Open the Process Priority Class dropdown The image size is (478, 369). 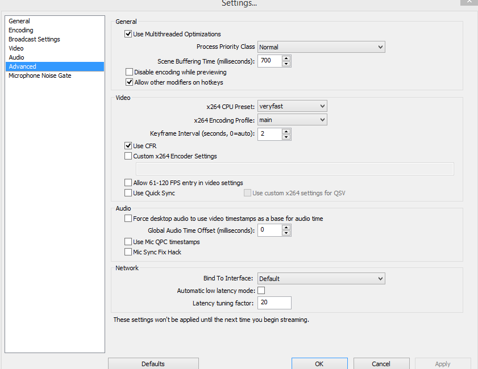coord(321,47)
